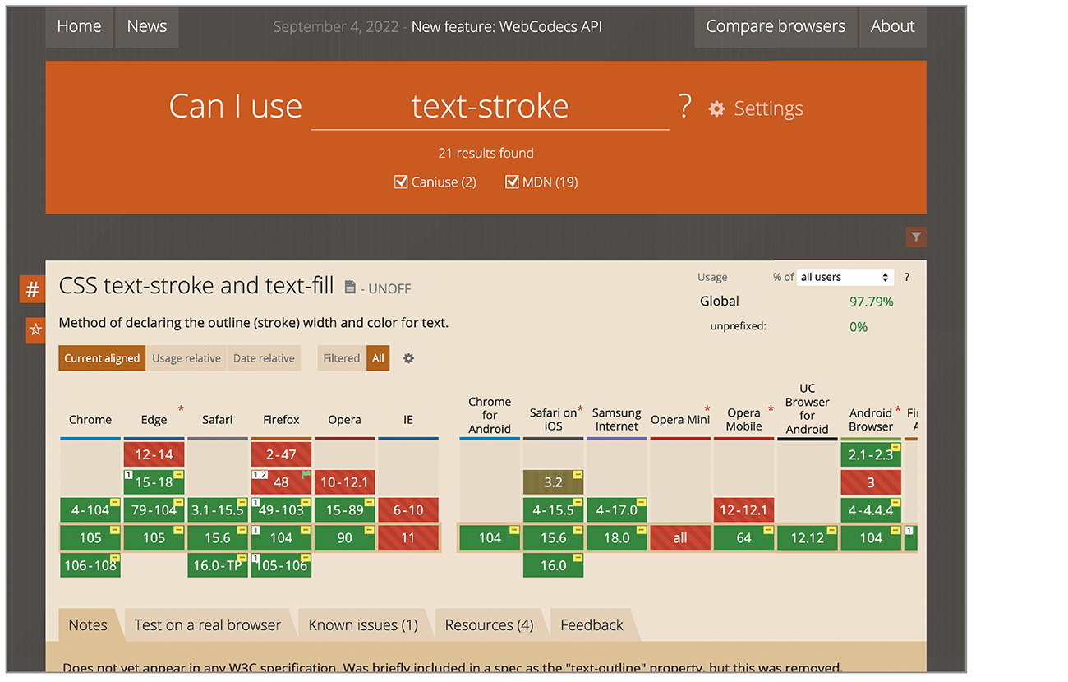Click the CSS text-stroke and text-fill title

click(x=196, y=285)
